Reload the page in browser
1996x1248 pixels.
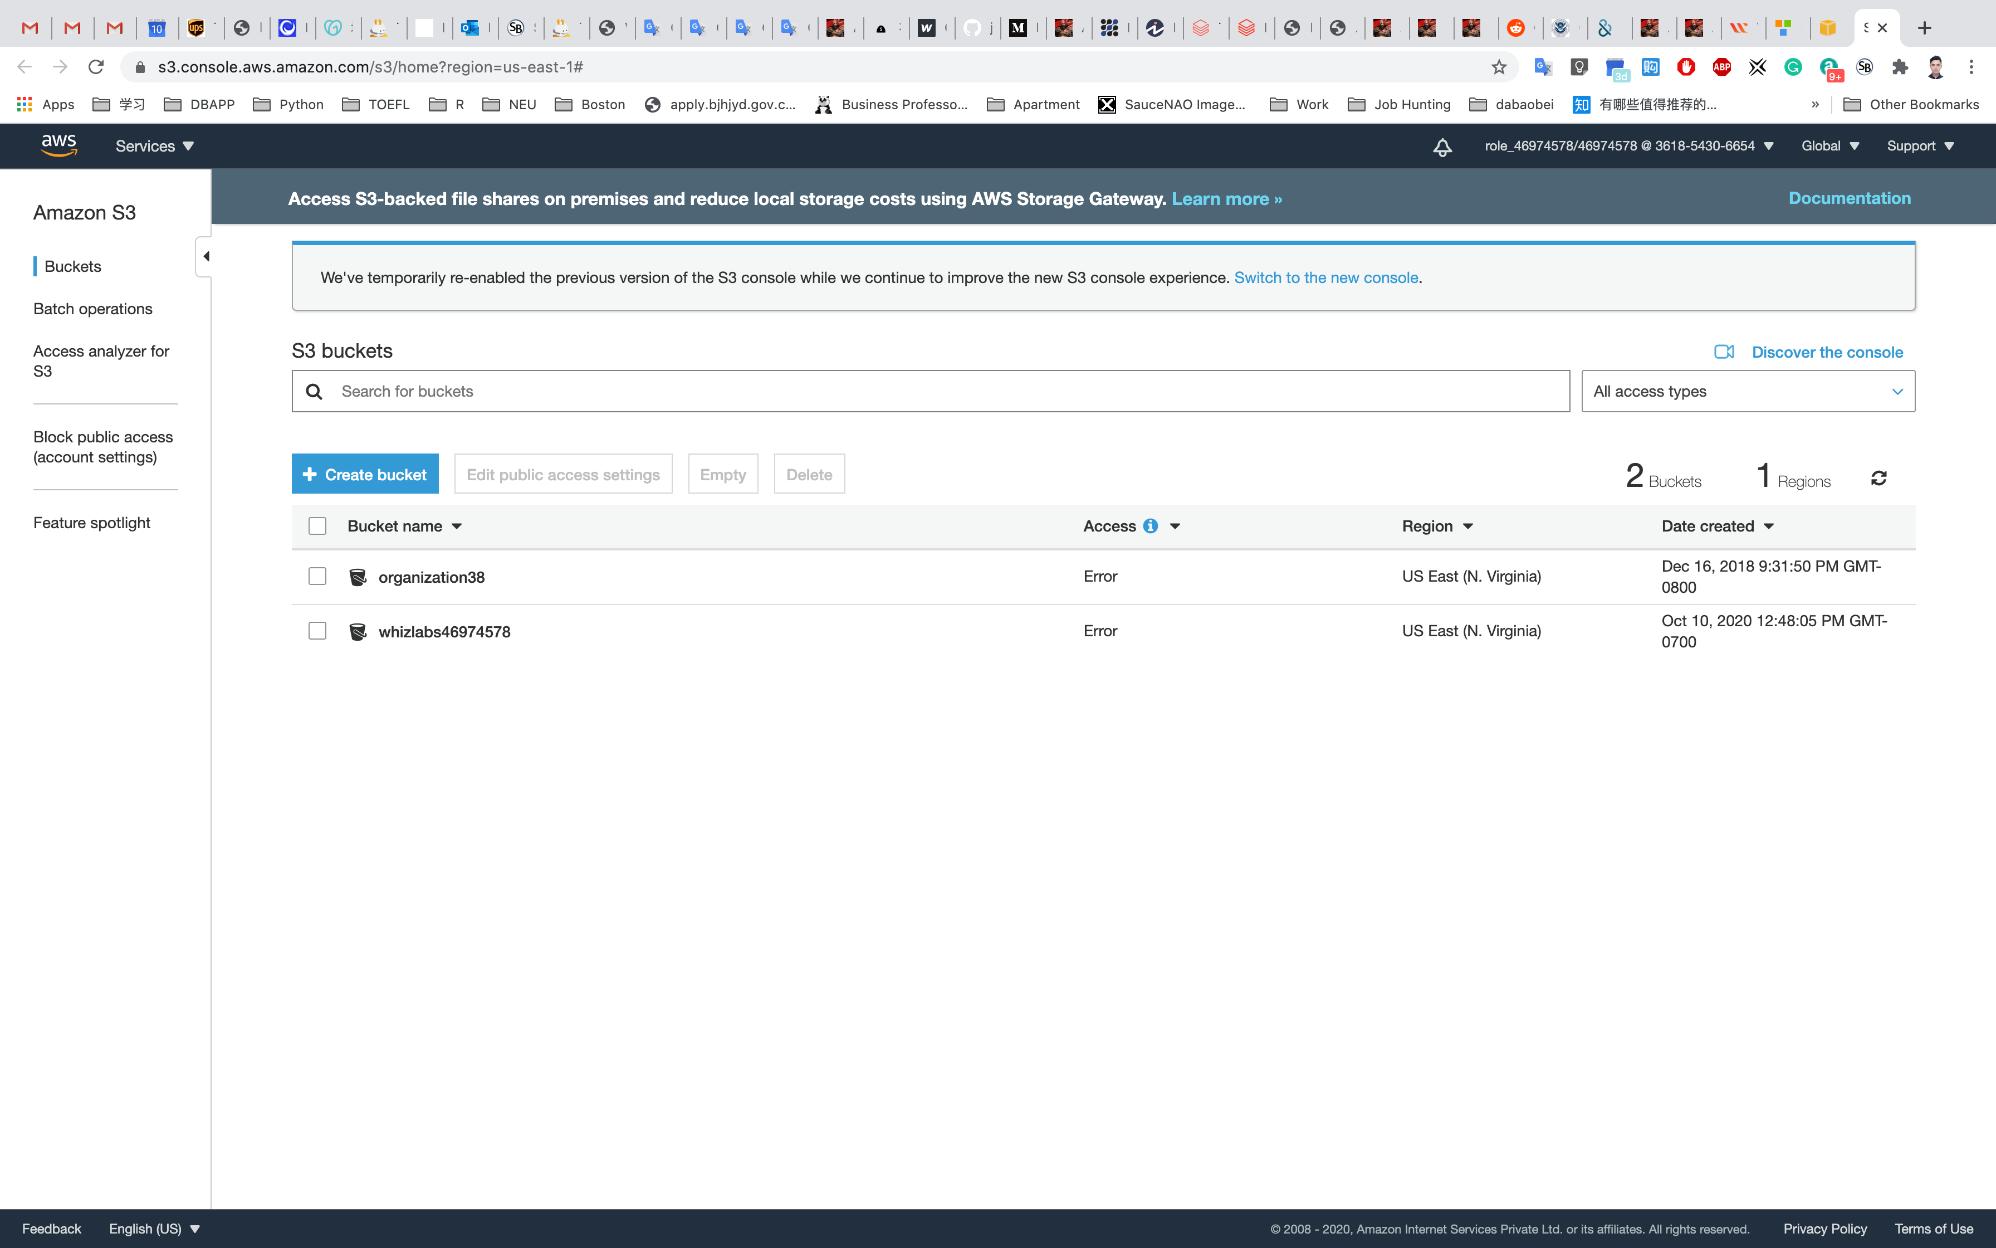coord(96,67)
